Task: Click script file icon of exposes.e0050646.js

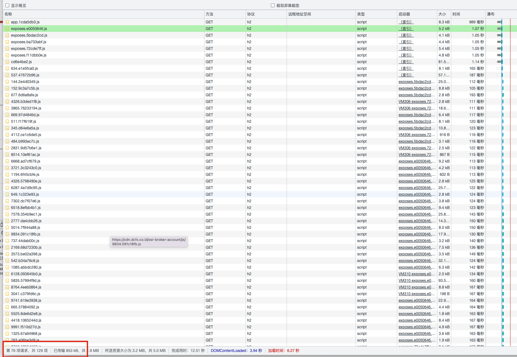Action: [7, 29]
